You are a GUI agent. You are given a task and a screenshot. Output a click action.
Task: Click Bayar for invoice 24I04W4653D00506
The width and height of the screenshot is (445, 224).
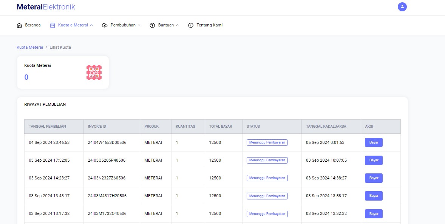point(374,142)
